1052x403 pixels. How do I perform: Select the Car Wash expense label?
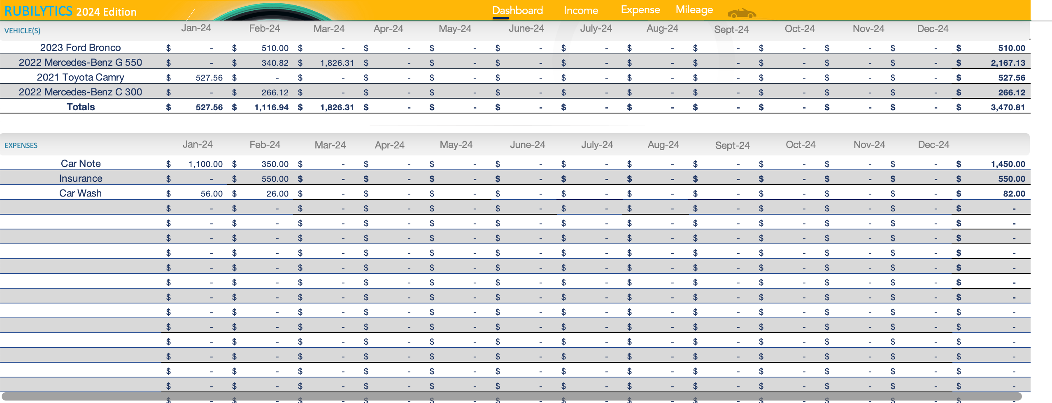tap(81, 193)
